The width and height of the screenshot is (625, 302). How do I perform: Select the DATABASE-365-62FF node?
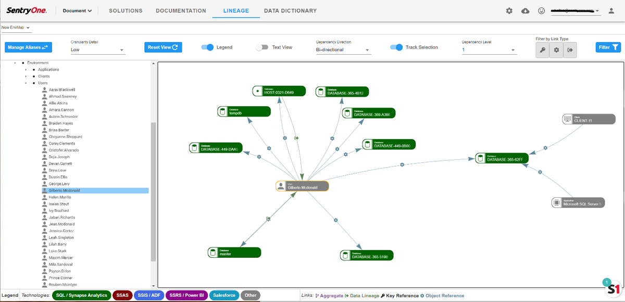point(502,158)
